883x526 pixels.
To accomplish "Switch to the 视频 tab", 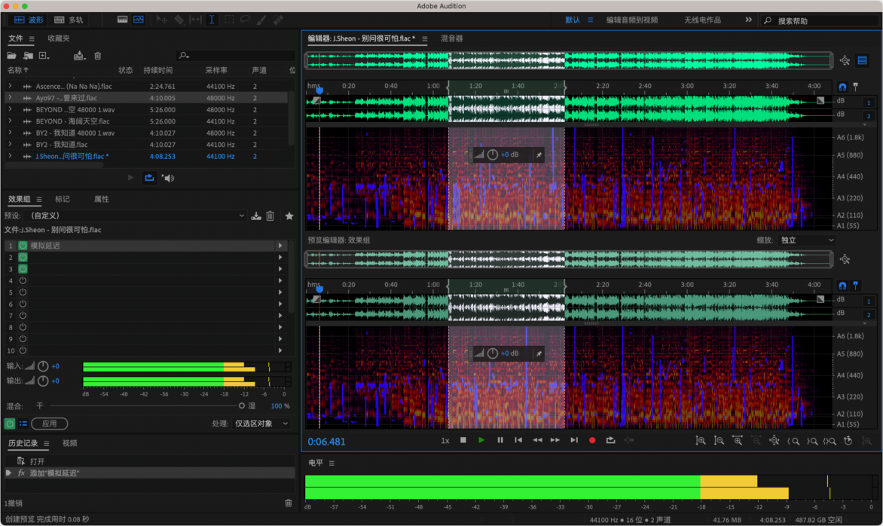I will point(70,443).
